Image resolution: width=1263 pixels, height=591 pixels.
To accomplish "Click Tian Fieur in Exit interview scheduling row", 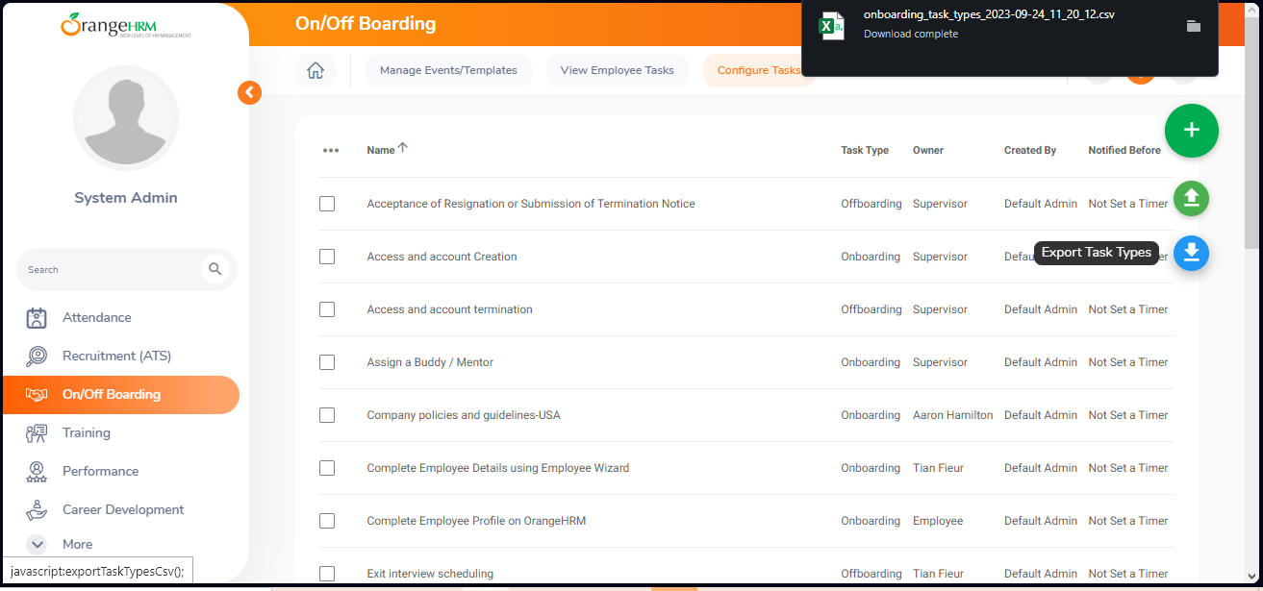I will 939,574.
